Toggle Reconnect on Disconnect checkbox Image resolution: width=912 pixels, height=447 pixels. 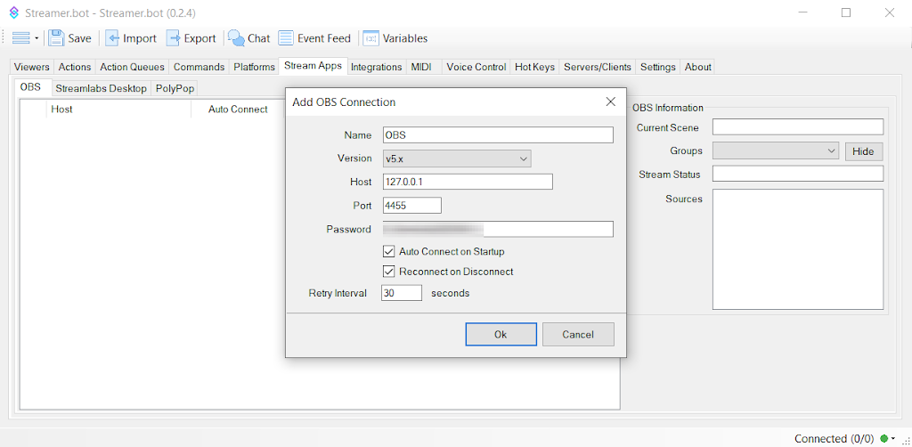[388, 272]
